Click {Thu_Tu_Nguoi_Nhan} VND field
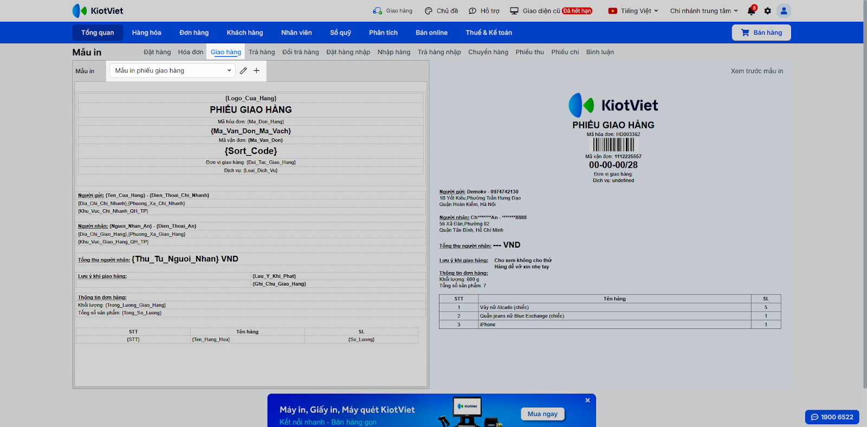This screenshot has width=867, height=427. pyautogui.click(x=185, y=259)
